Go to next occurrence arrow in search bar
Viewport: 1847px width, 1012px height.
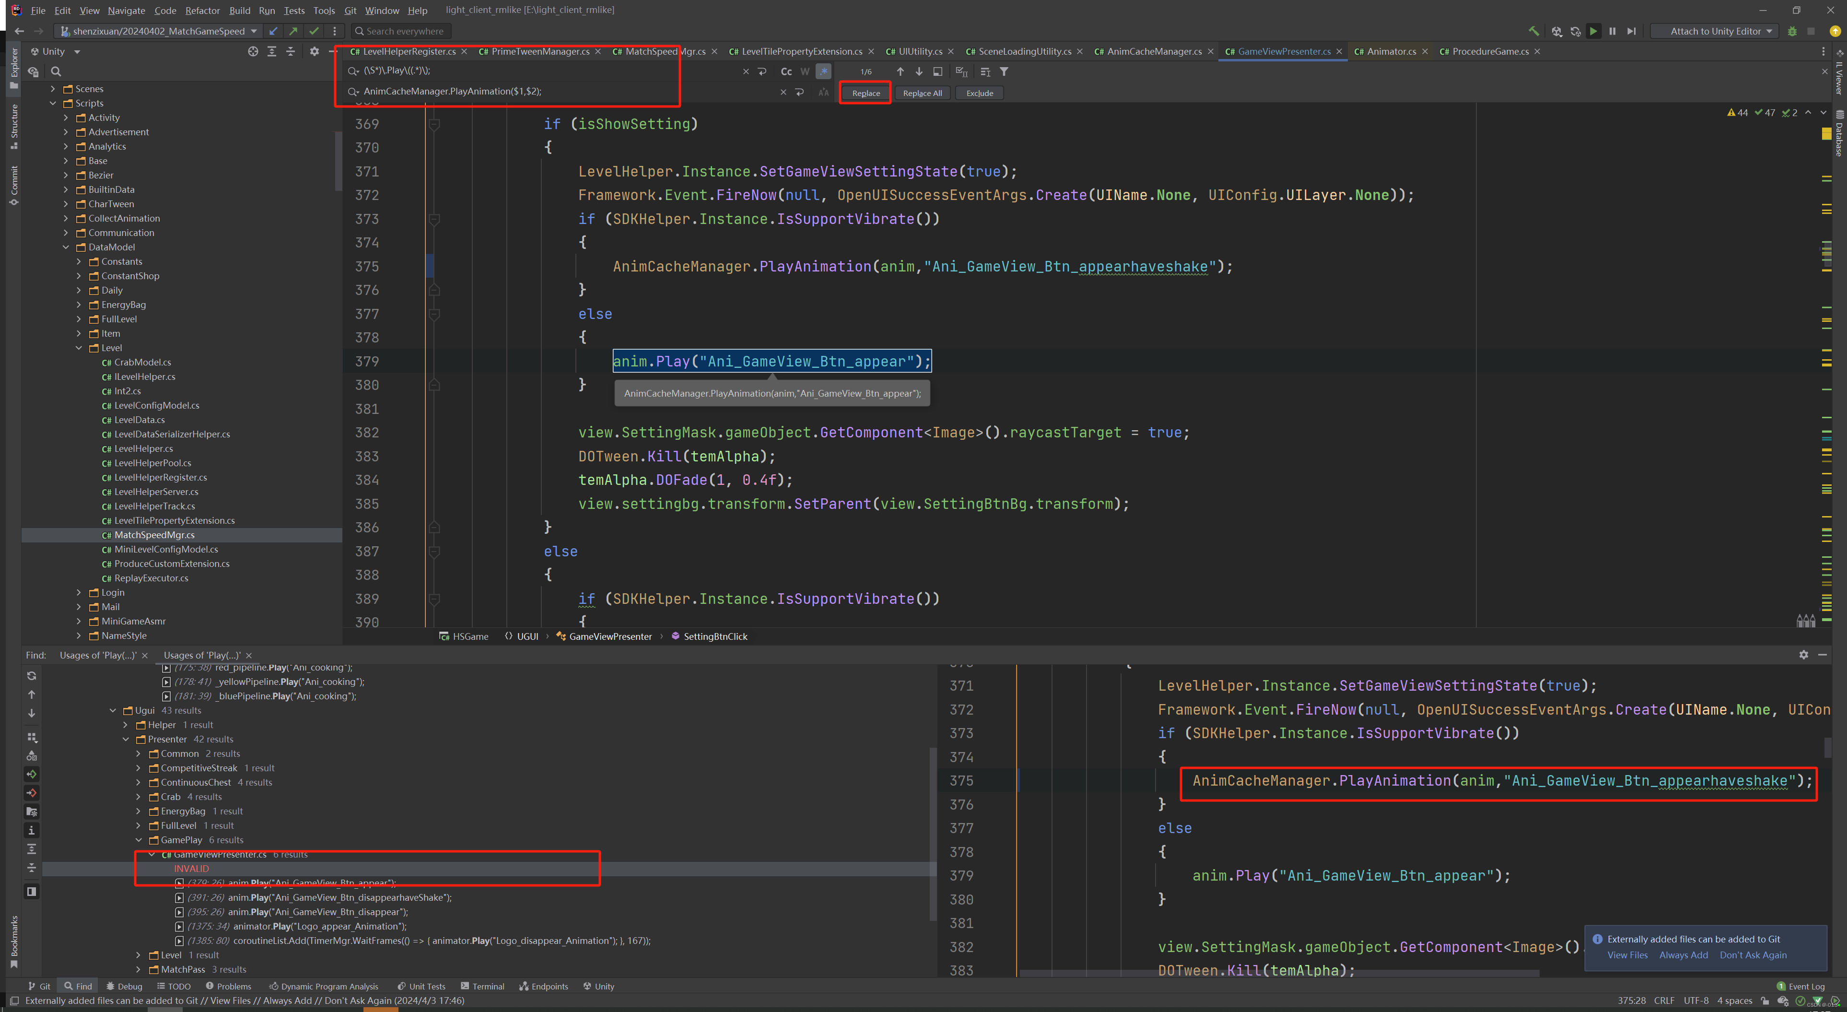(919, 72)
